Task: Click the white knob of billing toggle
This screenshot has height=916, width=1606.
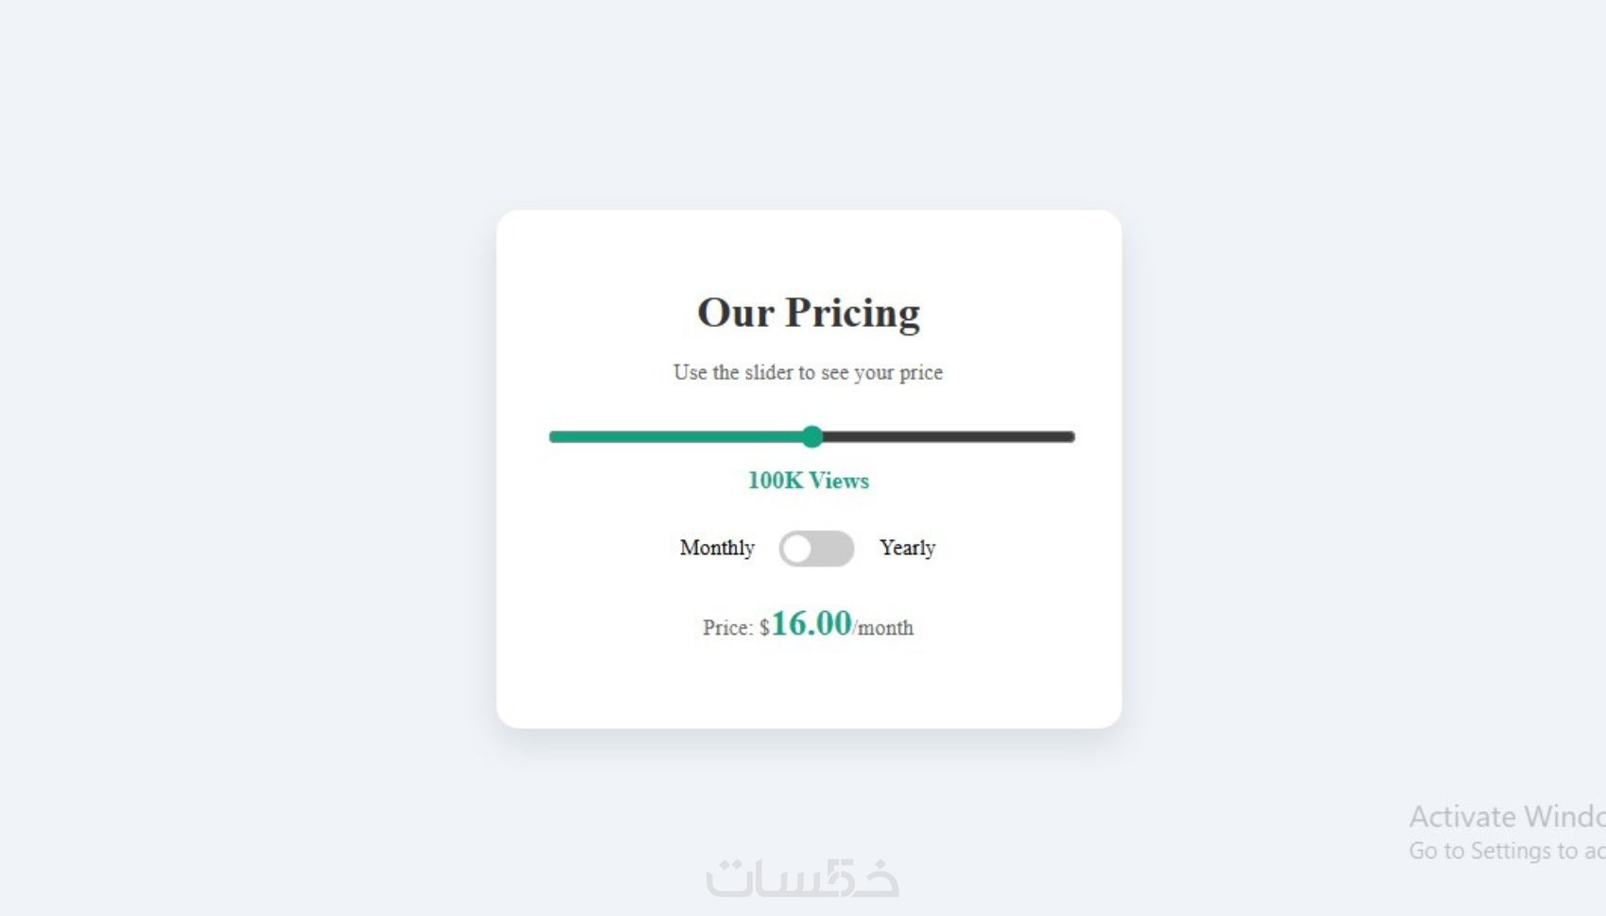Action: pos(797,549)
